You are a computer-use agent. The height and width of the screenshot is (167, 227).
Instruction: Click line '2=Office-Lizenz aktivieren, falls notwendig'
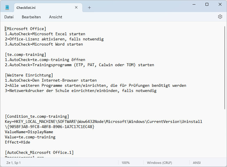pos(54,39)
